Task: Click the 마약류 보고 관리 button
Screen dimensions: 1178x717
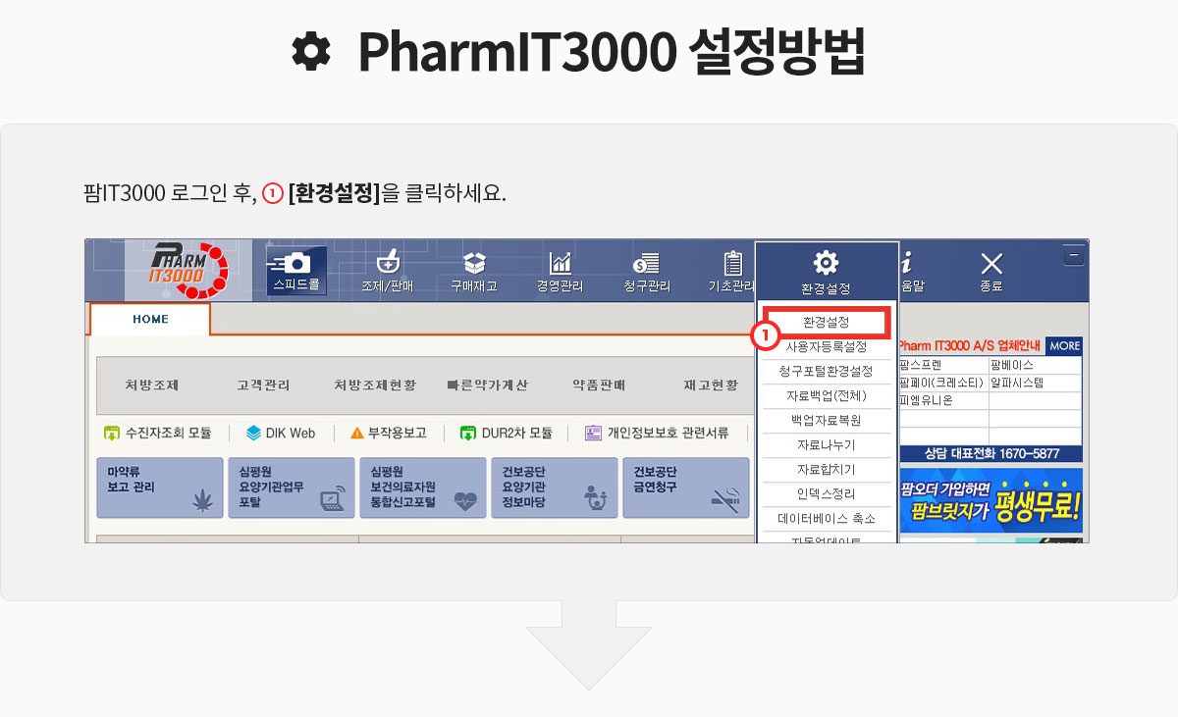Action: pyautogui.click(x=160, y=487)
